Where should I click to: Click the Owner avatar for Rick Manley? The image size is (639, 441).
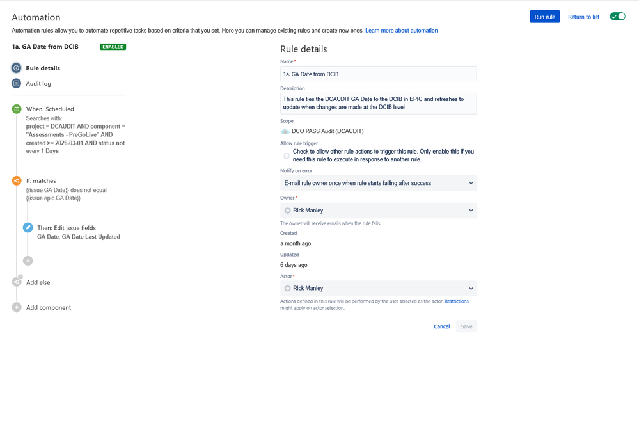(288, 211)
